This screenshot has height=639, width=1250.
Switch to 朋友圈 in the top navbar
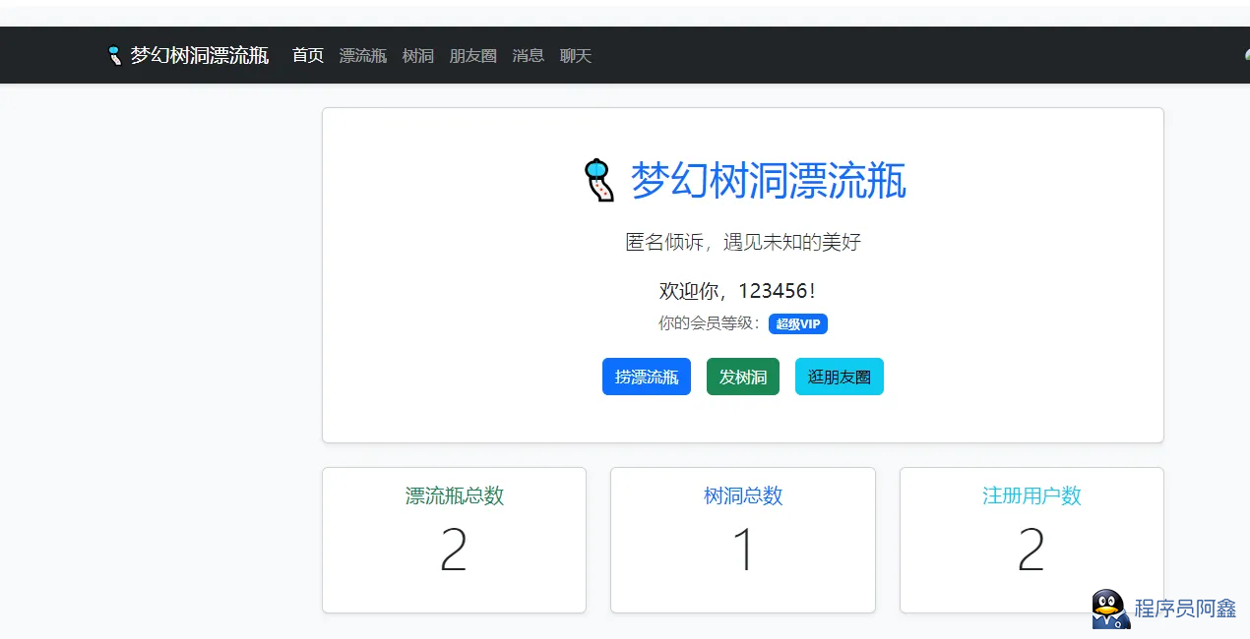click(473, 56)
